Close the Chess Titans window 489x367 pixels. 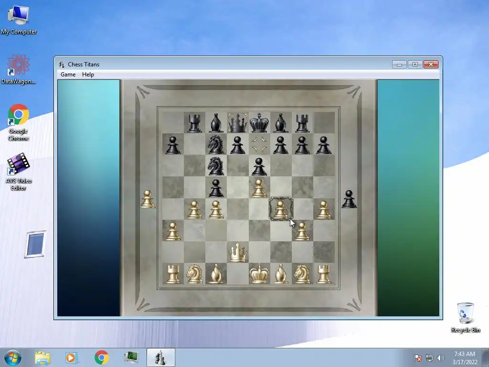click(x=431, y=65)
